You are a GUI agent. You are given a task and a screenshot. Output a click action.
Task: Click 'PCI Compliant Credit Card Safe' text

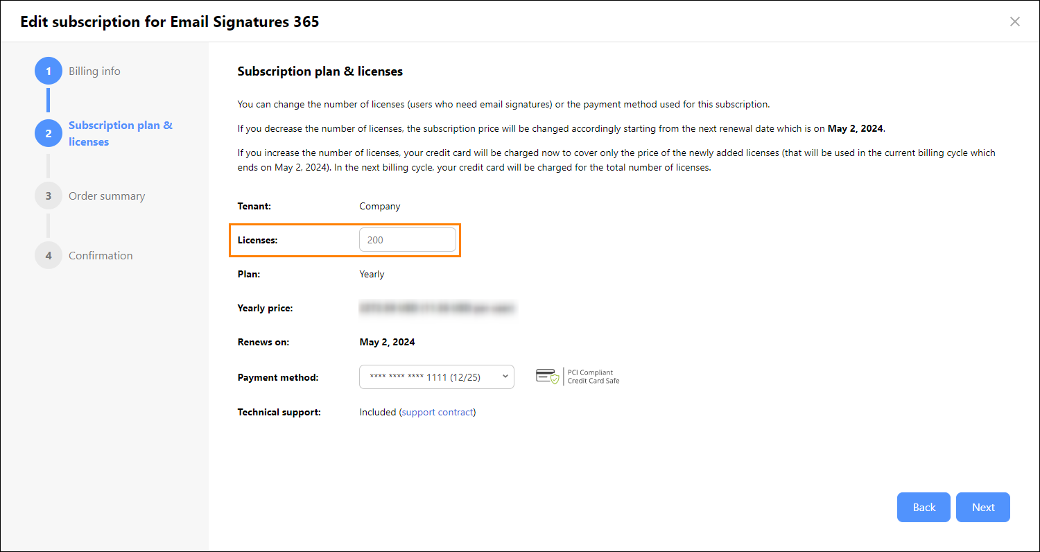coord(593,377)
